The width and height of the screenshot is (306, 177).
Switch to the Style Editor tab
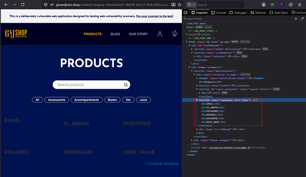(278, 13)
